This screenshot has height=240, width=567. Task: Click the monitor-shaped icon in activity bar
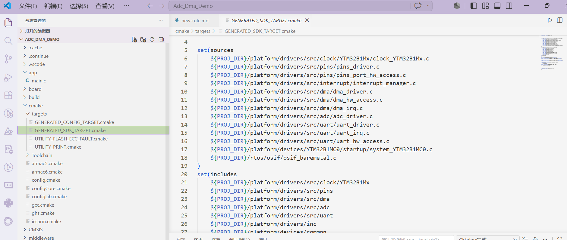(8, 185)
